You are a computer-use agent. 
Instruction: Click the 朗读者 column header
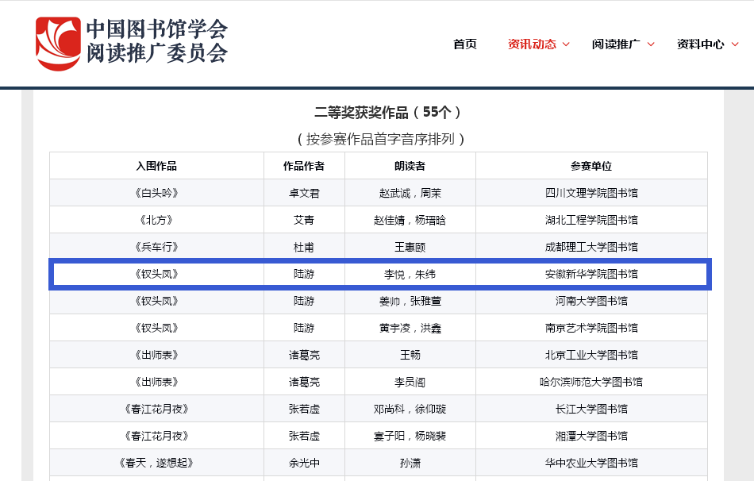coord(410,166)
